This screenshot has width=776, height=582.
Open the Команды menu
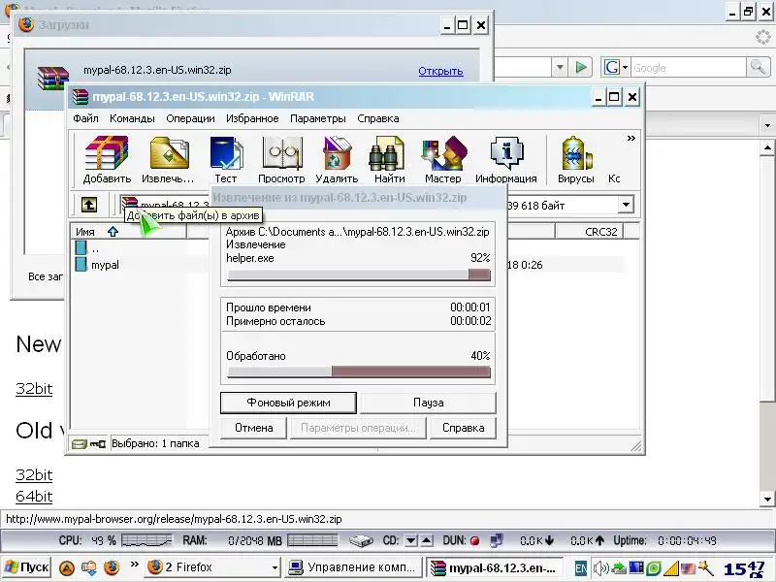click(x=132, y=118)
